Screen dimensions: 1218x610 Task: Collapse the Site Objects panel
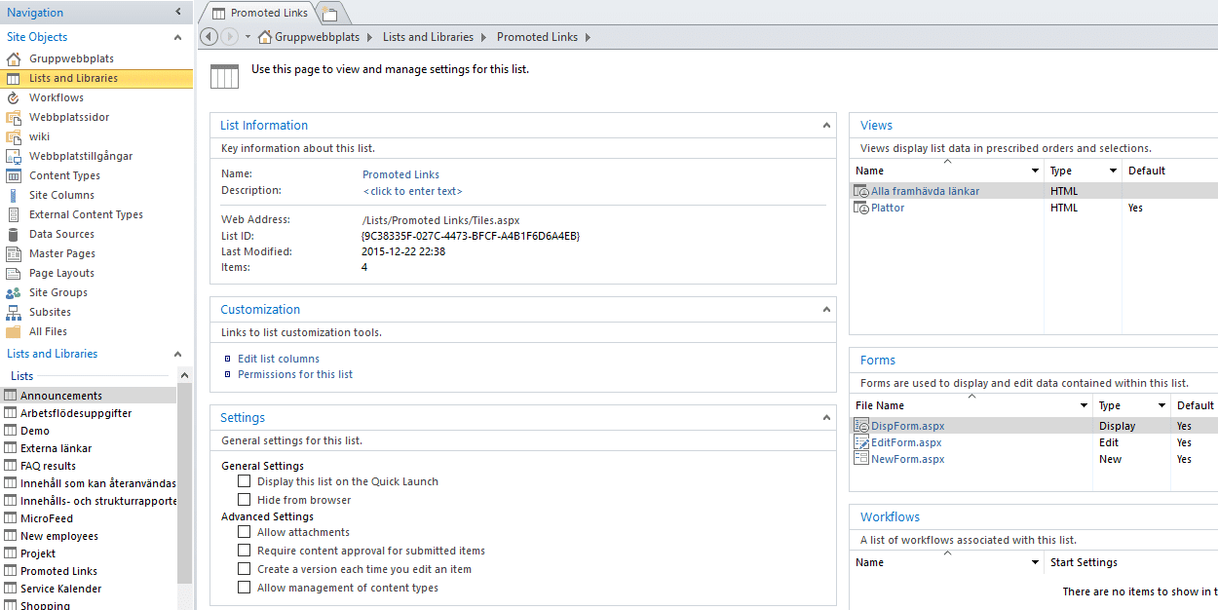pos(177,37)
